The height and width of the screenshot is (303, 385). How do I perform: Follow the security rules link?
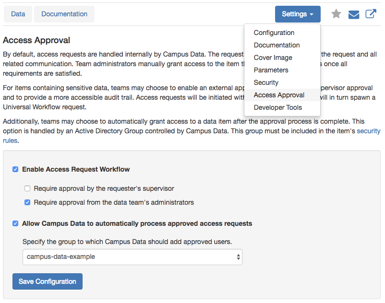click(x=368, y=131)
